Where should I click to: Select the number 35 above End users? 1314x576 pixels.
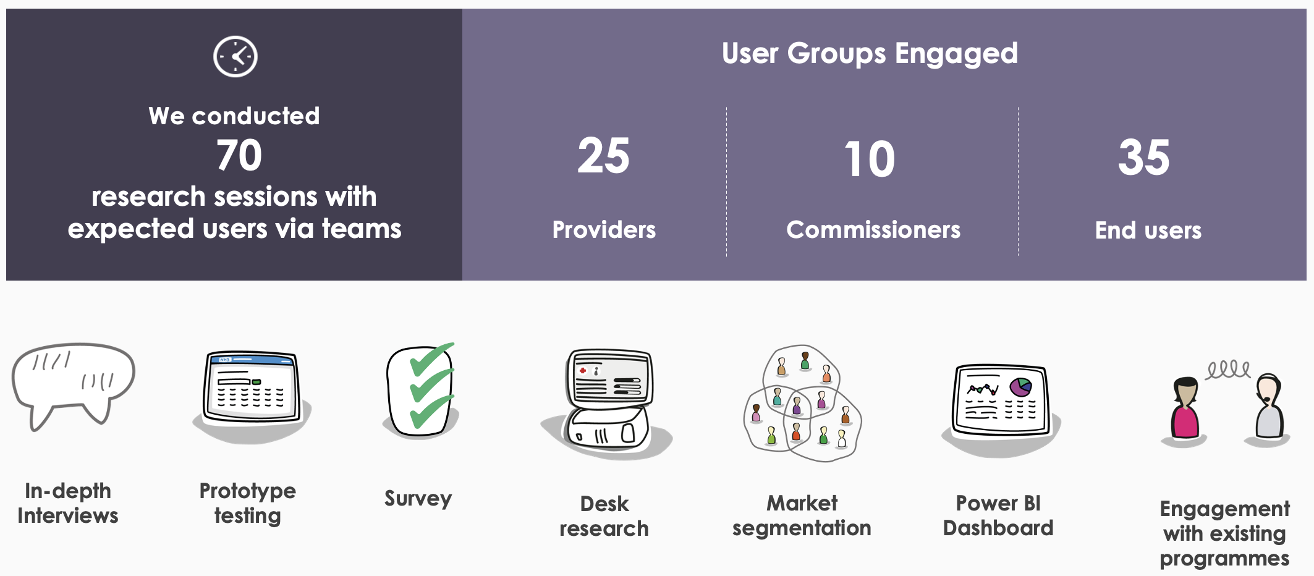1144,158
